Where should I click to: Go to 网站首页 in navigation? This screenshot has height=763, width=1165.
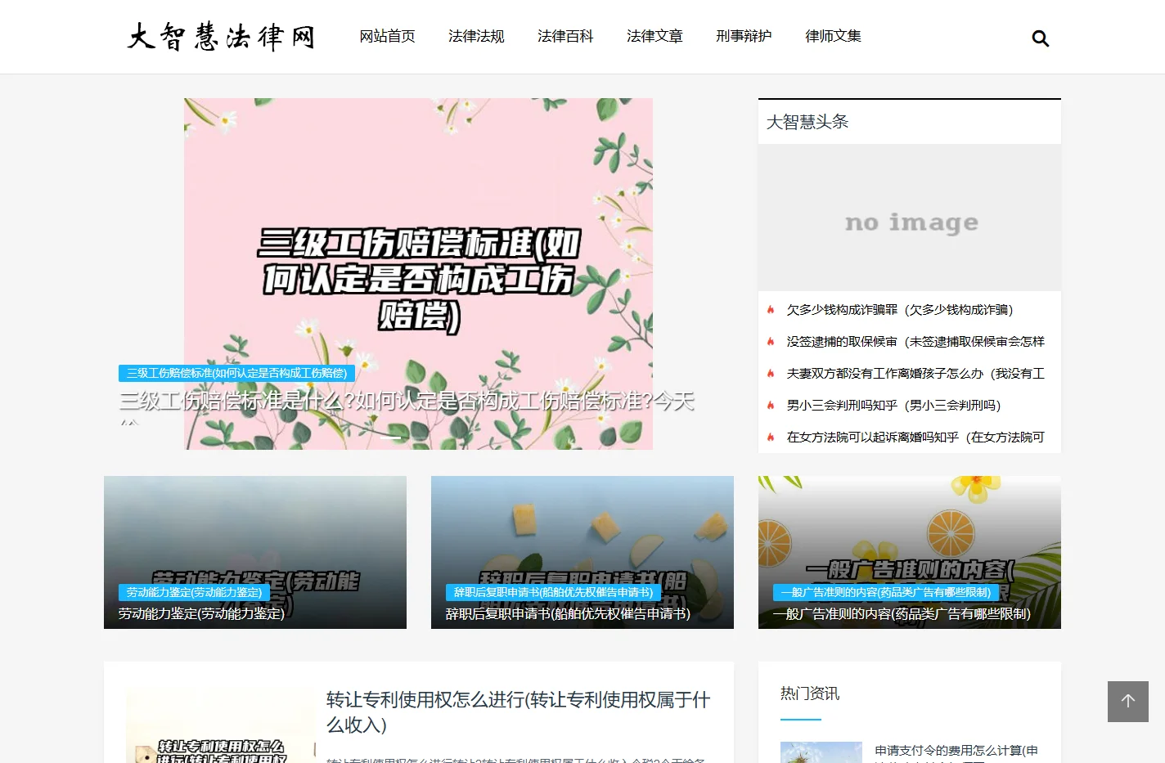tap(388, 36)
